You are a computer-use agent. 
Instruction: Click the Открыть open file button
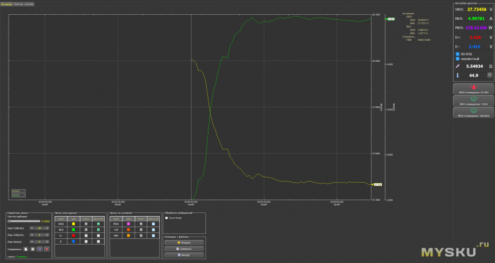(x=184, y=243)
